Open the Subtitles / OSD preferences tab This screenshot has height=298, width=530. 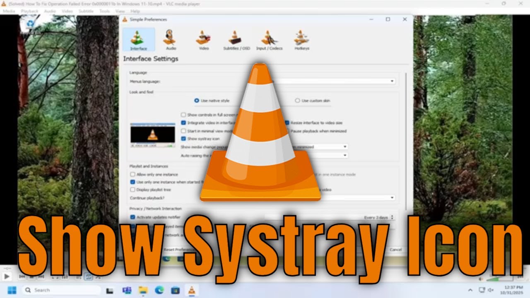point(237,40)
